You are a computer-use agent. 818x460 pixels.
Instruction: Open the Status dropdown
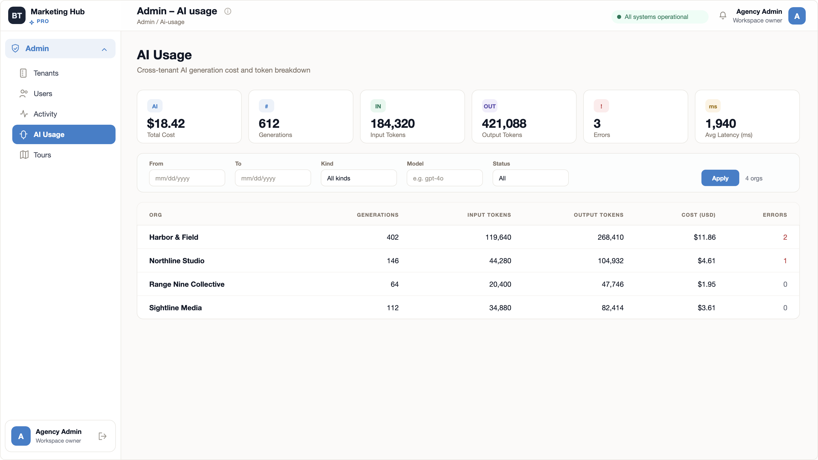[530, 178]
